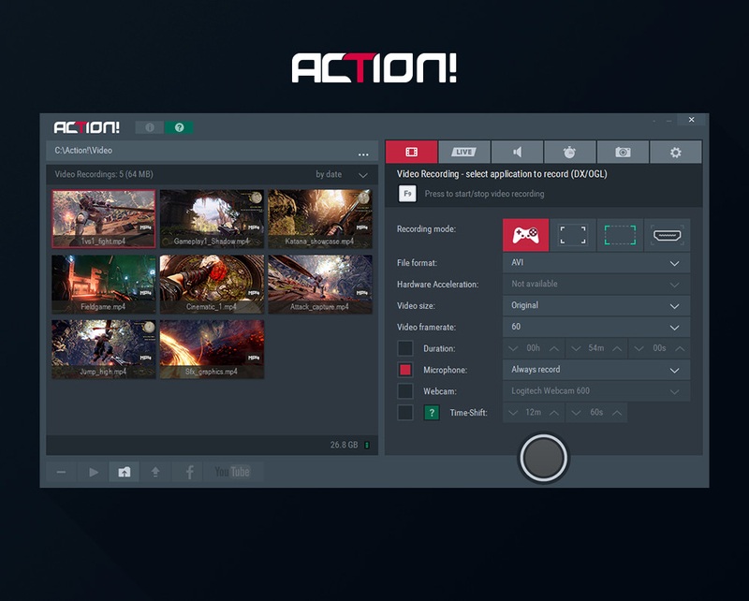This screenshot has height=601, width=749.
Task: Choose the fullscreen recording mode icon
Action: tap(572, 235)
